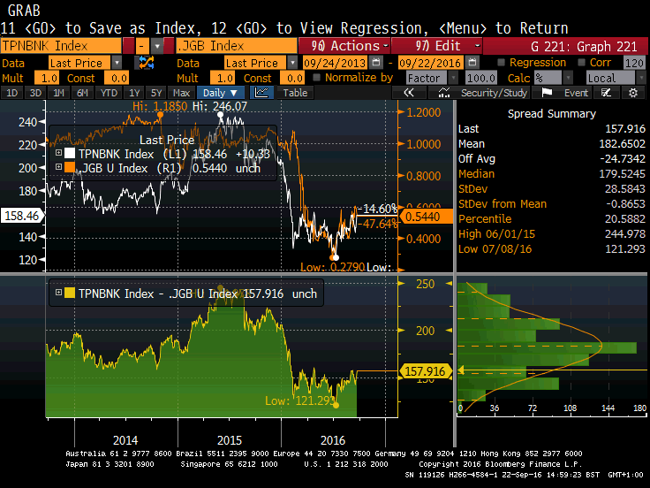Click the Event button label
Viewport: 650px width, 488px height.
point(576,93)
